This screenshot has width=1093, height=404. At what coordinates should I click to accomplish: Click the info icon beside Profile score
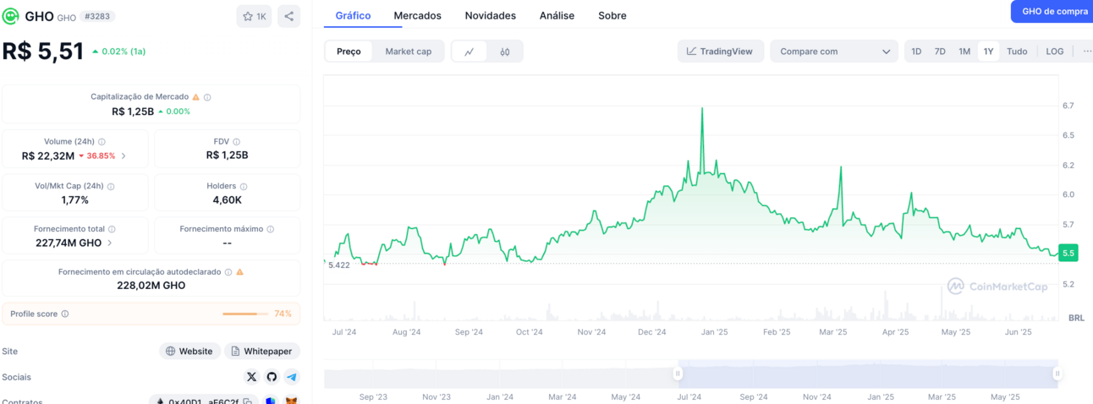(x=65, y=314)
